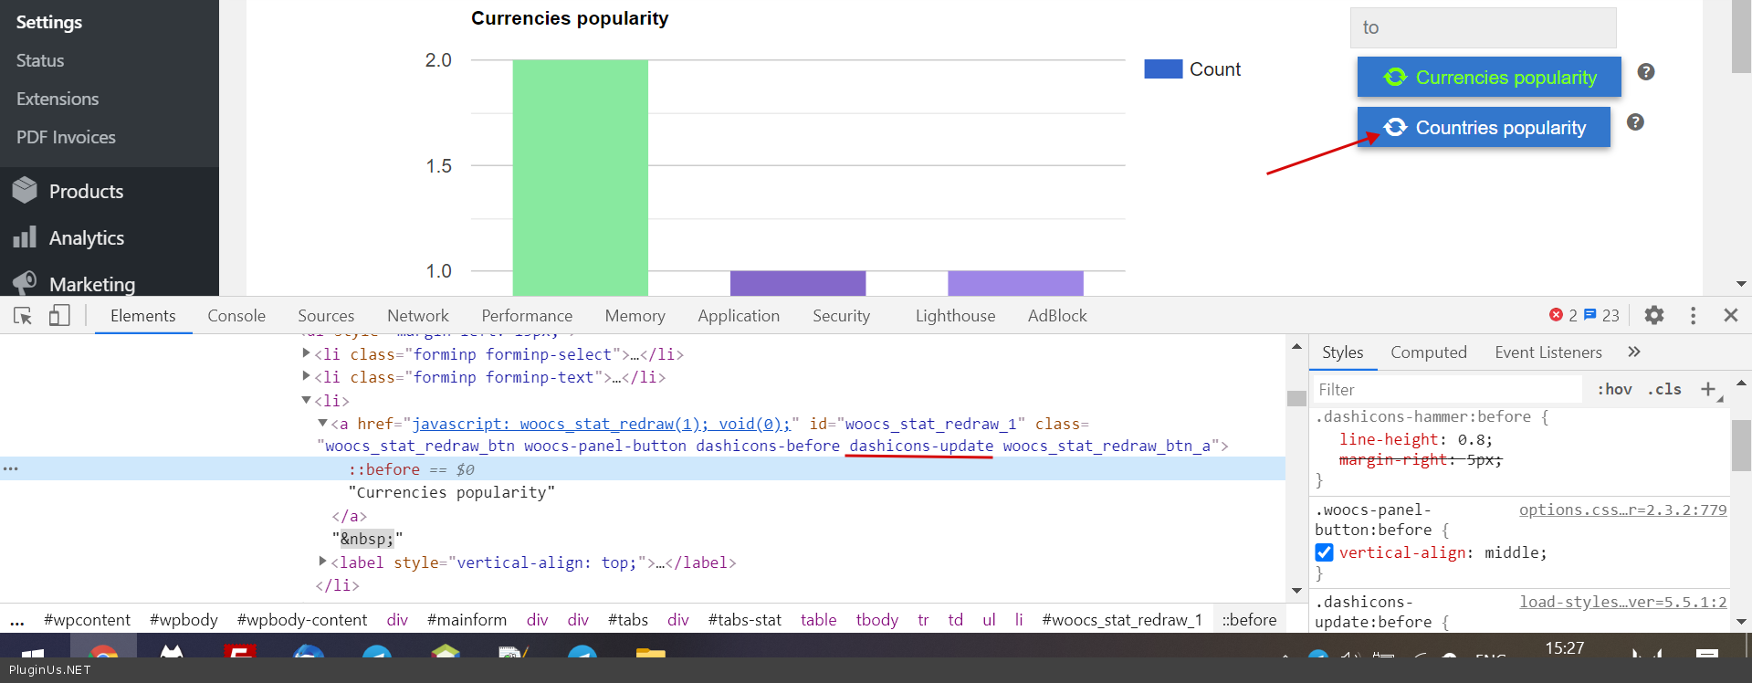Viewport: 1752px width, 683px height.
Task: Click the blue Count legend swatch
Action: (1162, 69)
